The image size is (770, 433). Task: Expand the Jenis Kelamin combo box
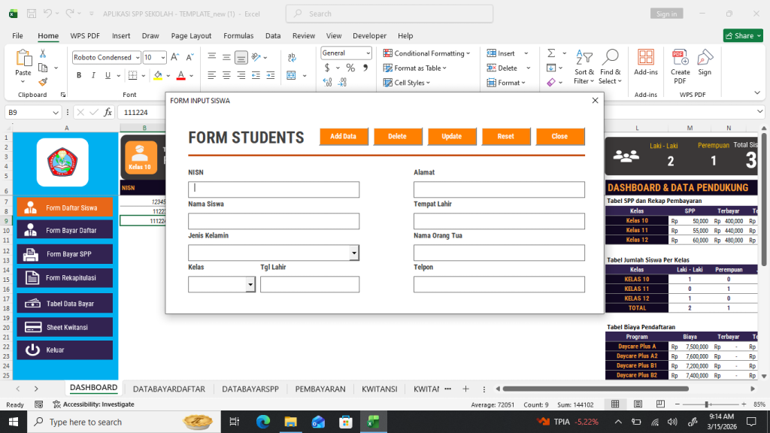[x=354, y=253]
